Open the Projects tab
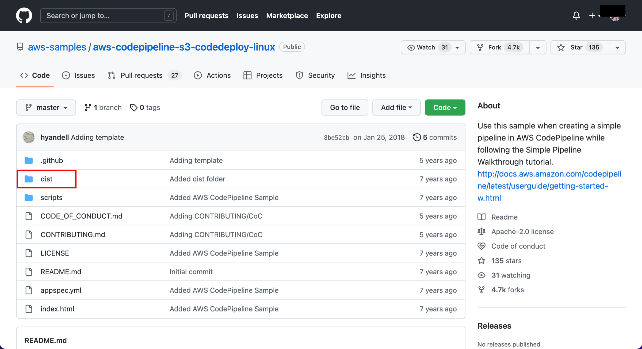Image resolution: width=642 pixels, height=349 pixels. coord(263,75)
